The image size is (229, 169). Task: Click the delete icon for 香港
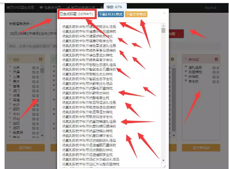pyautogui.click(x=37, y=86)
